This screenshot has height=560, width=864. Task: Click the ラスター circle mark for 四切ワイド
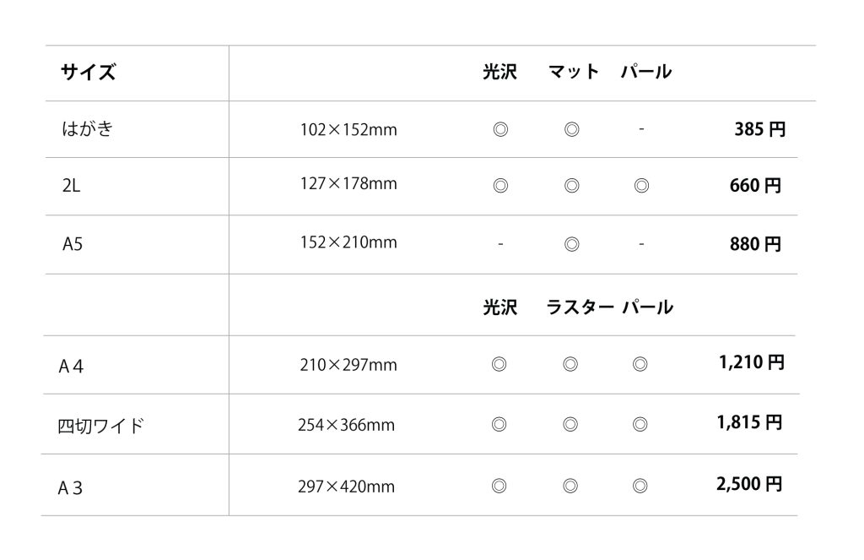[570, 424]
